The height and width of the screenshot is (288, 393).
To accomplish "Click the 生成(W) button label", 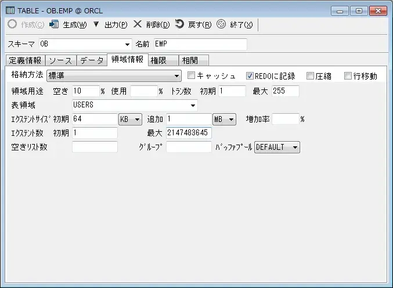I will tap(75, 25).
